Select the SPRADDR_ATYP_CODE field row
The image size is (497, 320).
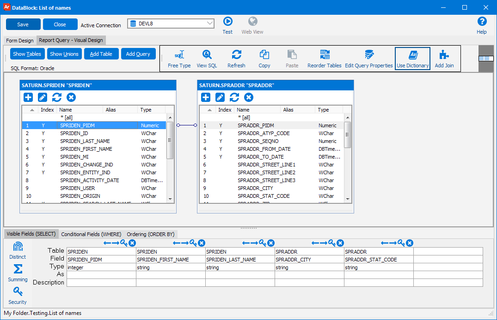pyautogui.click(x=272, y=133)
